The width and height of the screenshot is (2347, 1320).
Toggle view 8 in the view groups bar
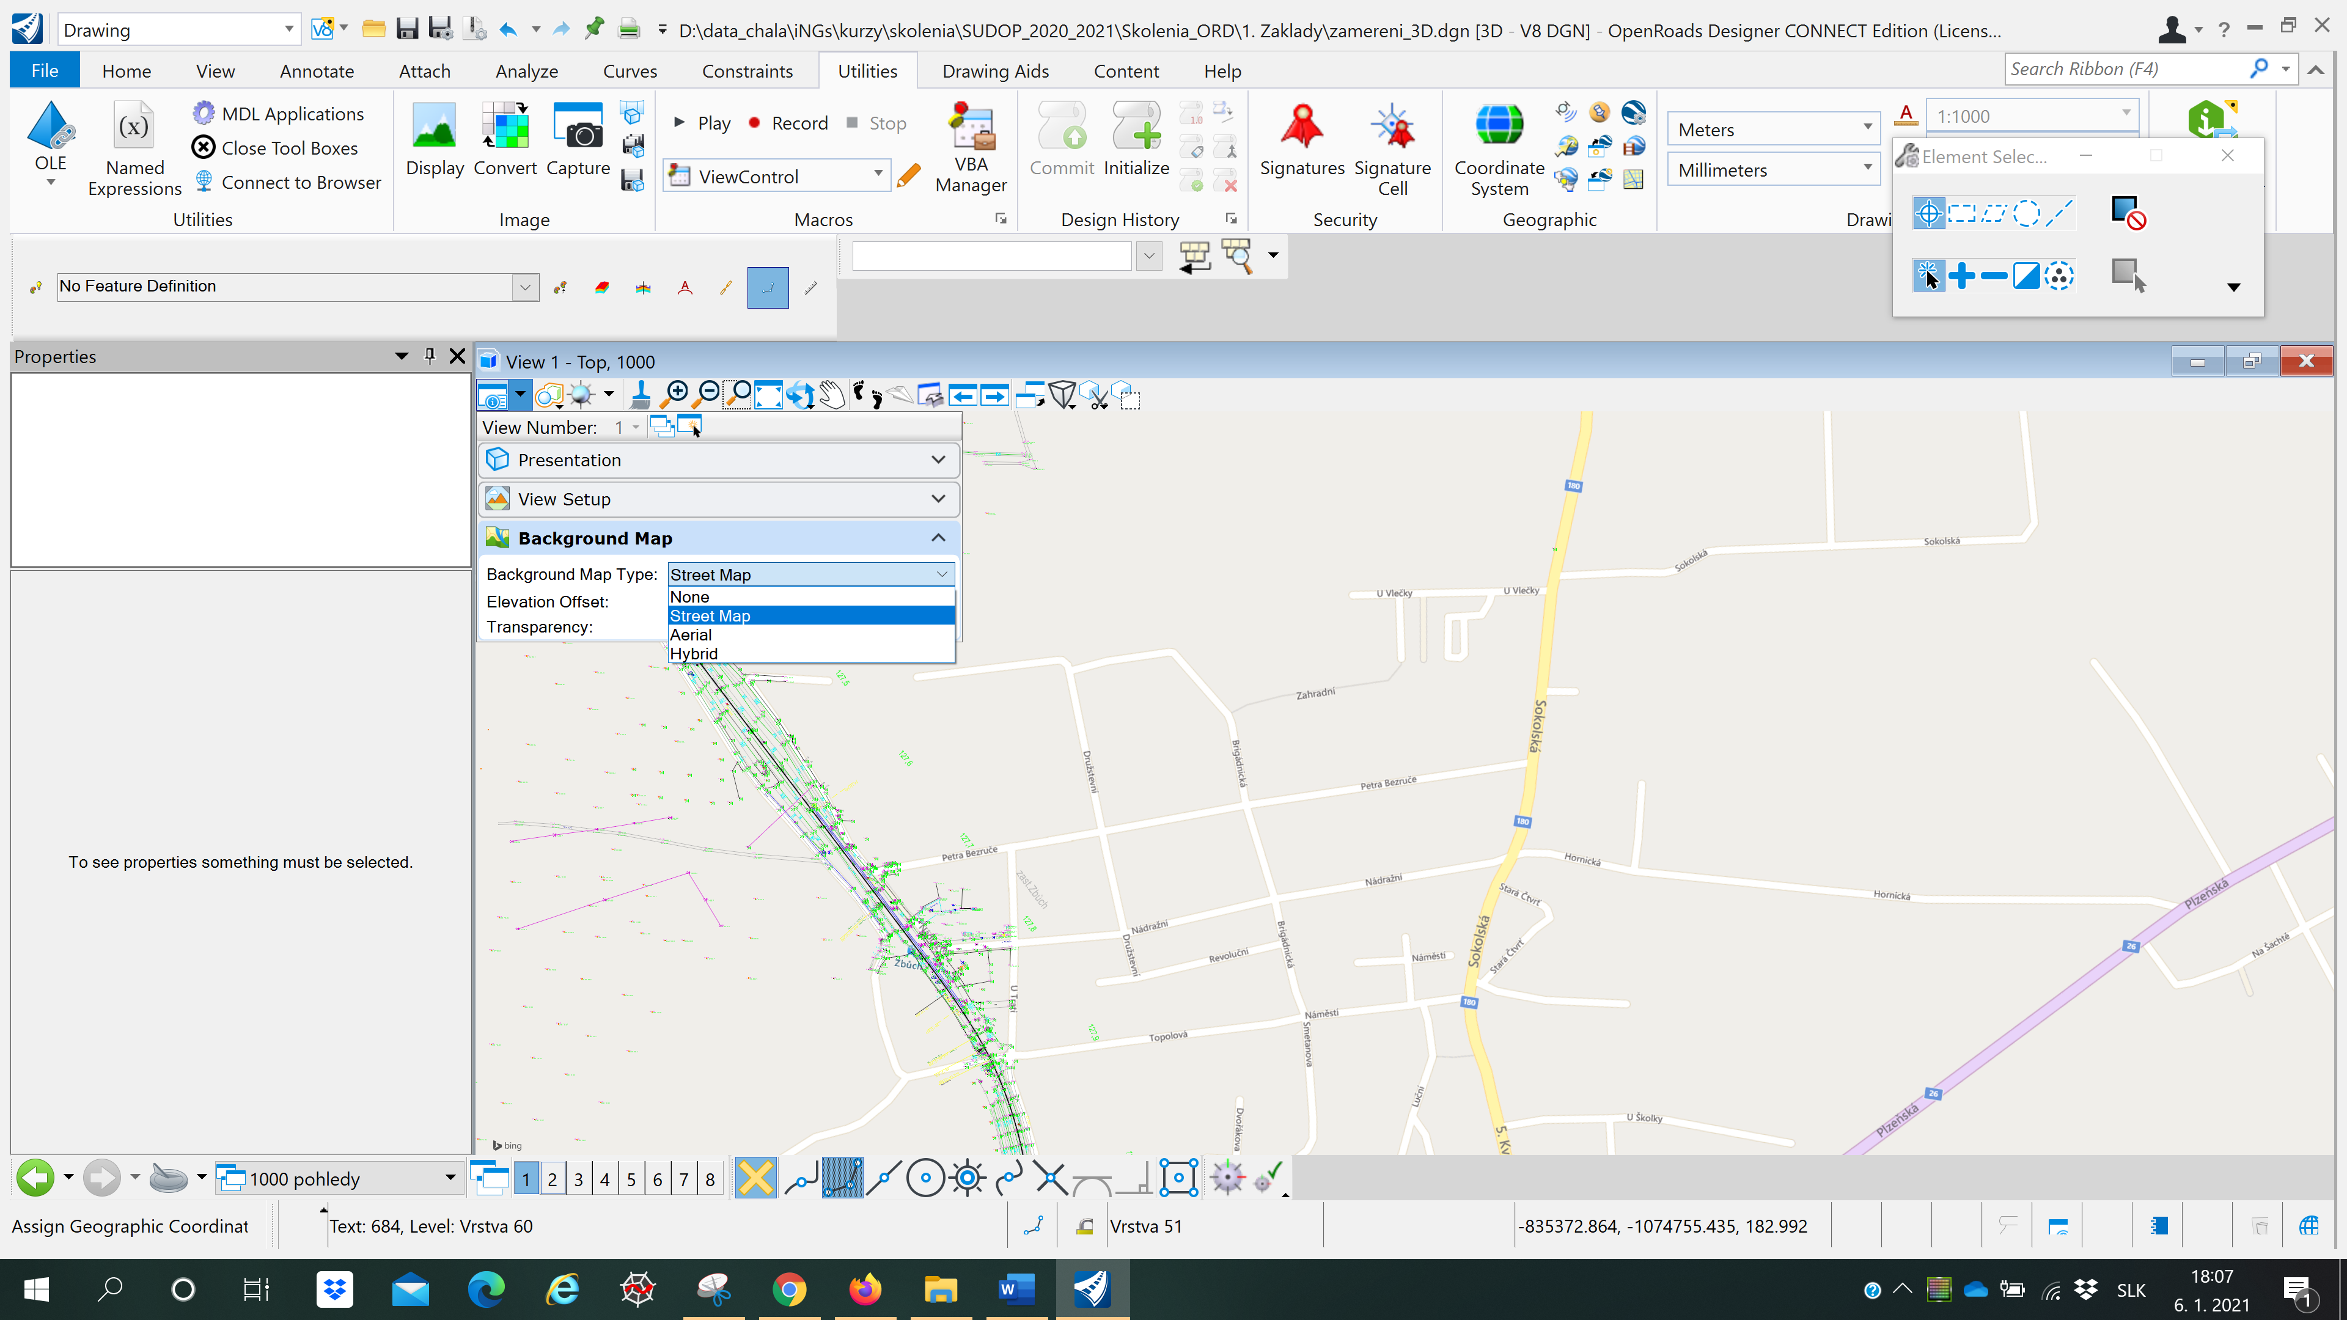click(x=710, y=1179)
